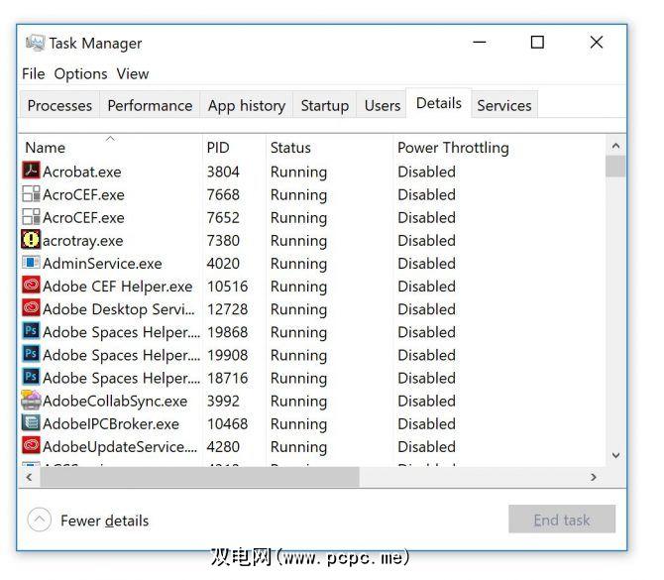Click the horizontal scrollbar right arrow
664x580 pixels.
tap(594, 477)
